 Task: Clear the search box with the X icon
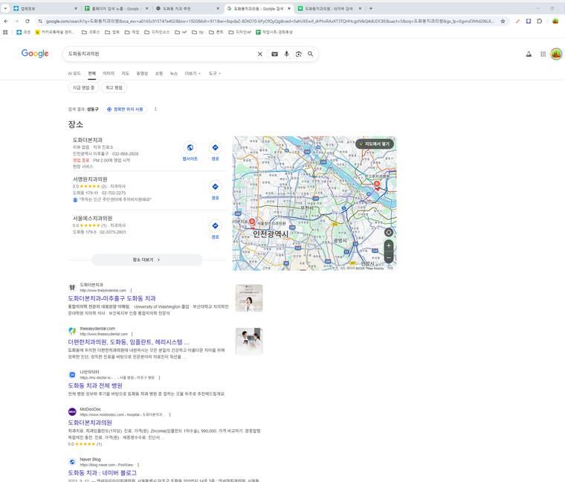tap(259, 54)
